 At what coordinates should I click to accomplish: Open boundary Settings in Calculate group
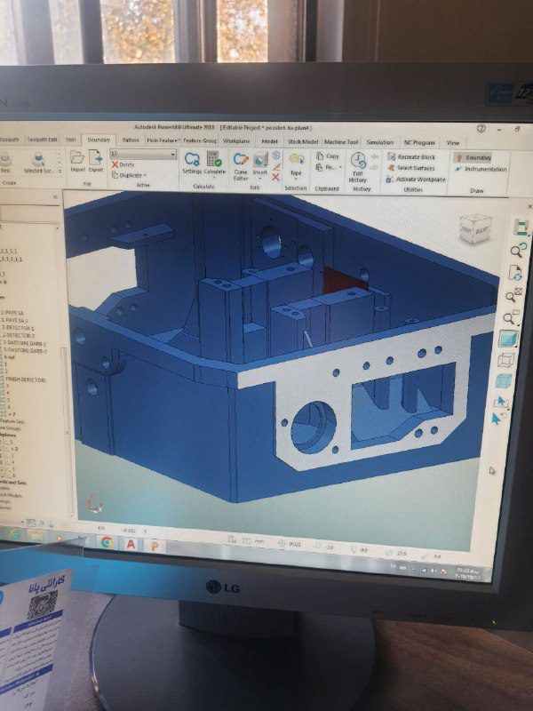tap(192, 162)
